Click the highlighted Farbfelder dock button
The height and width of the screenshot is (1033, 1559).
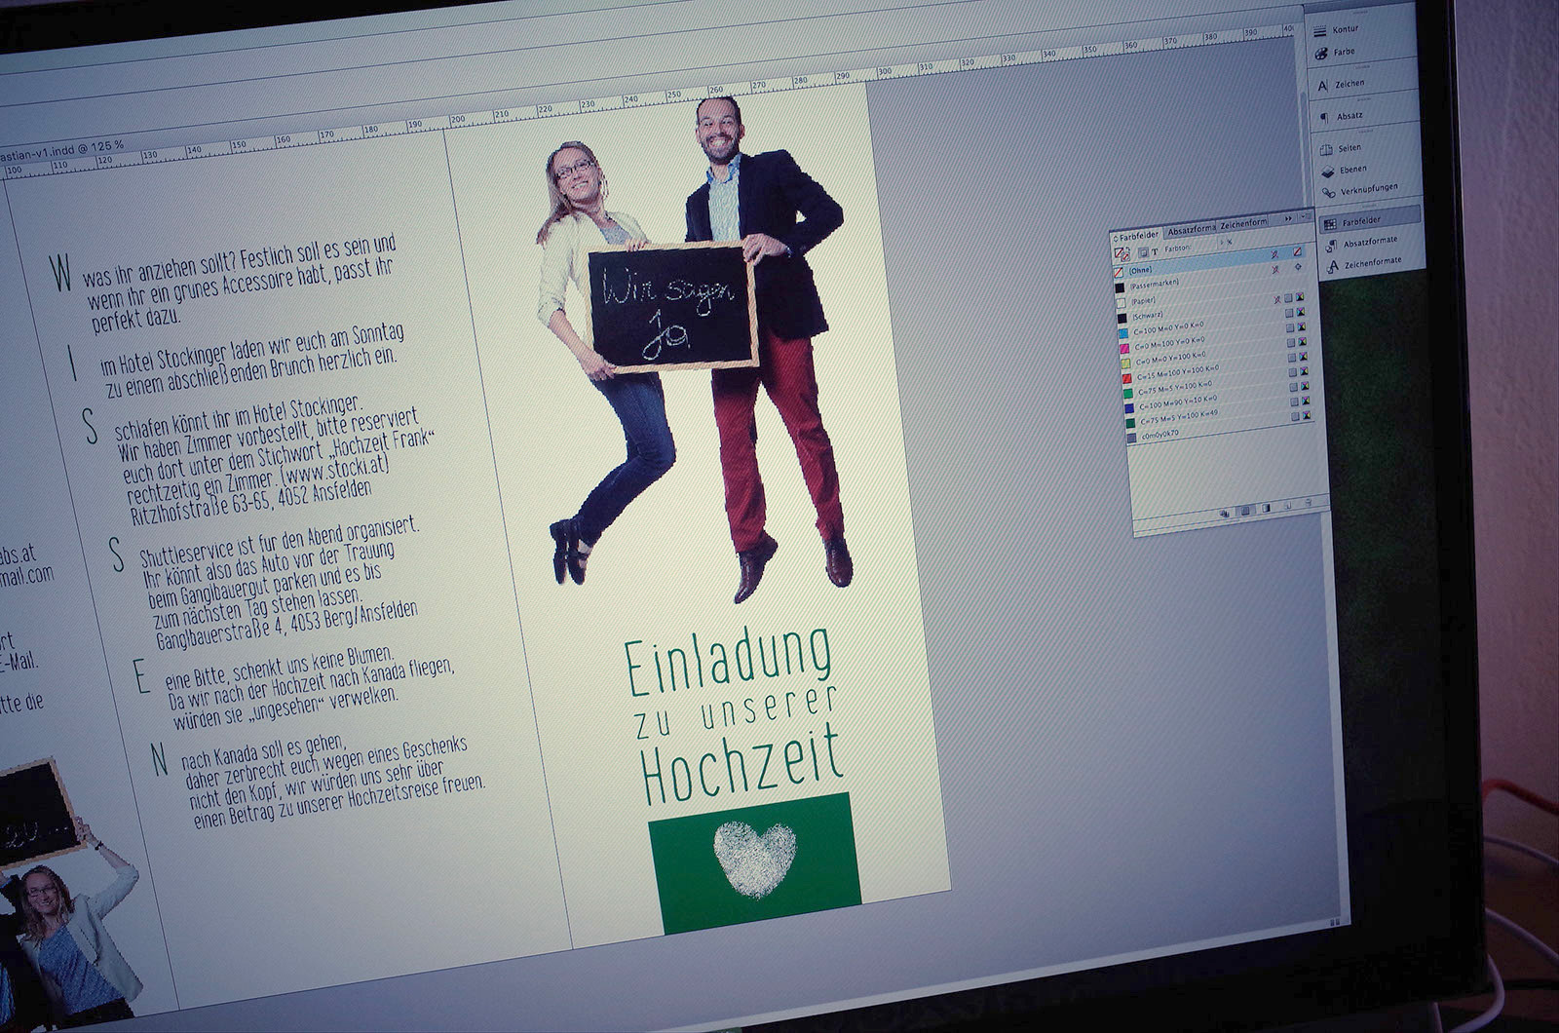coord(1369,221)
